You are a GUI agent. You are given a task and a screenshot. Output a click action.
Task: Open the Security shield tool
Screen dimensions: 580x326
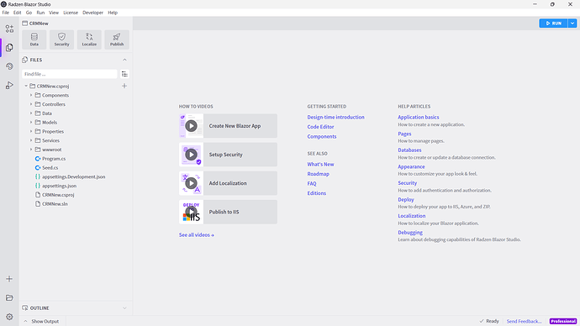tap(61, 39)
